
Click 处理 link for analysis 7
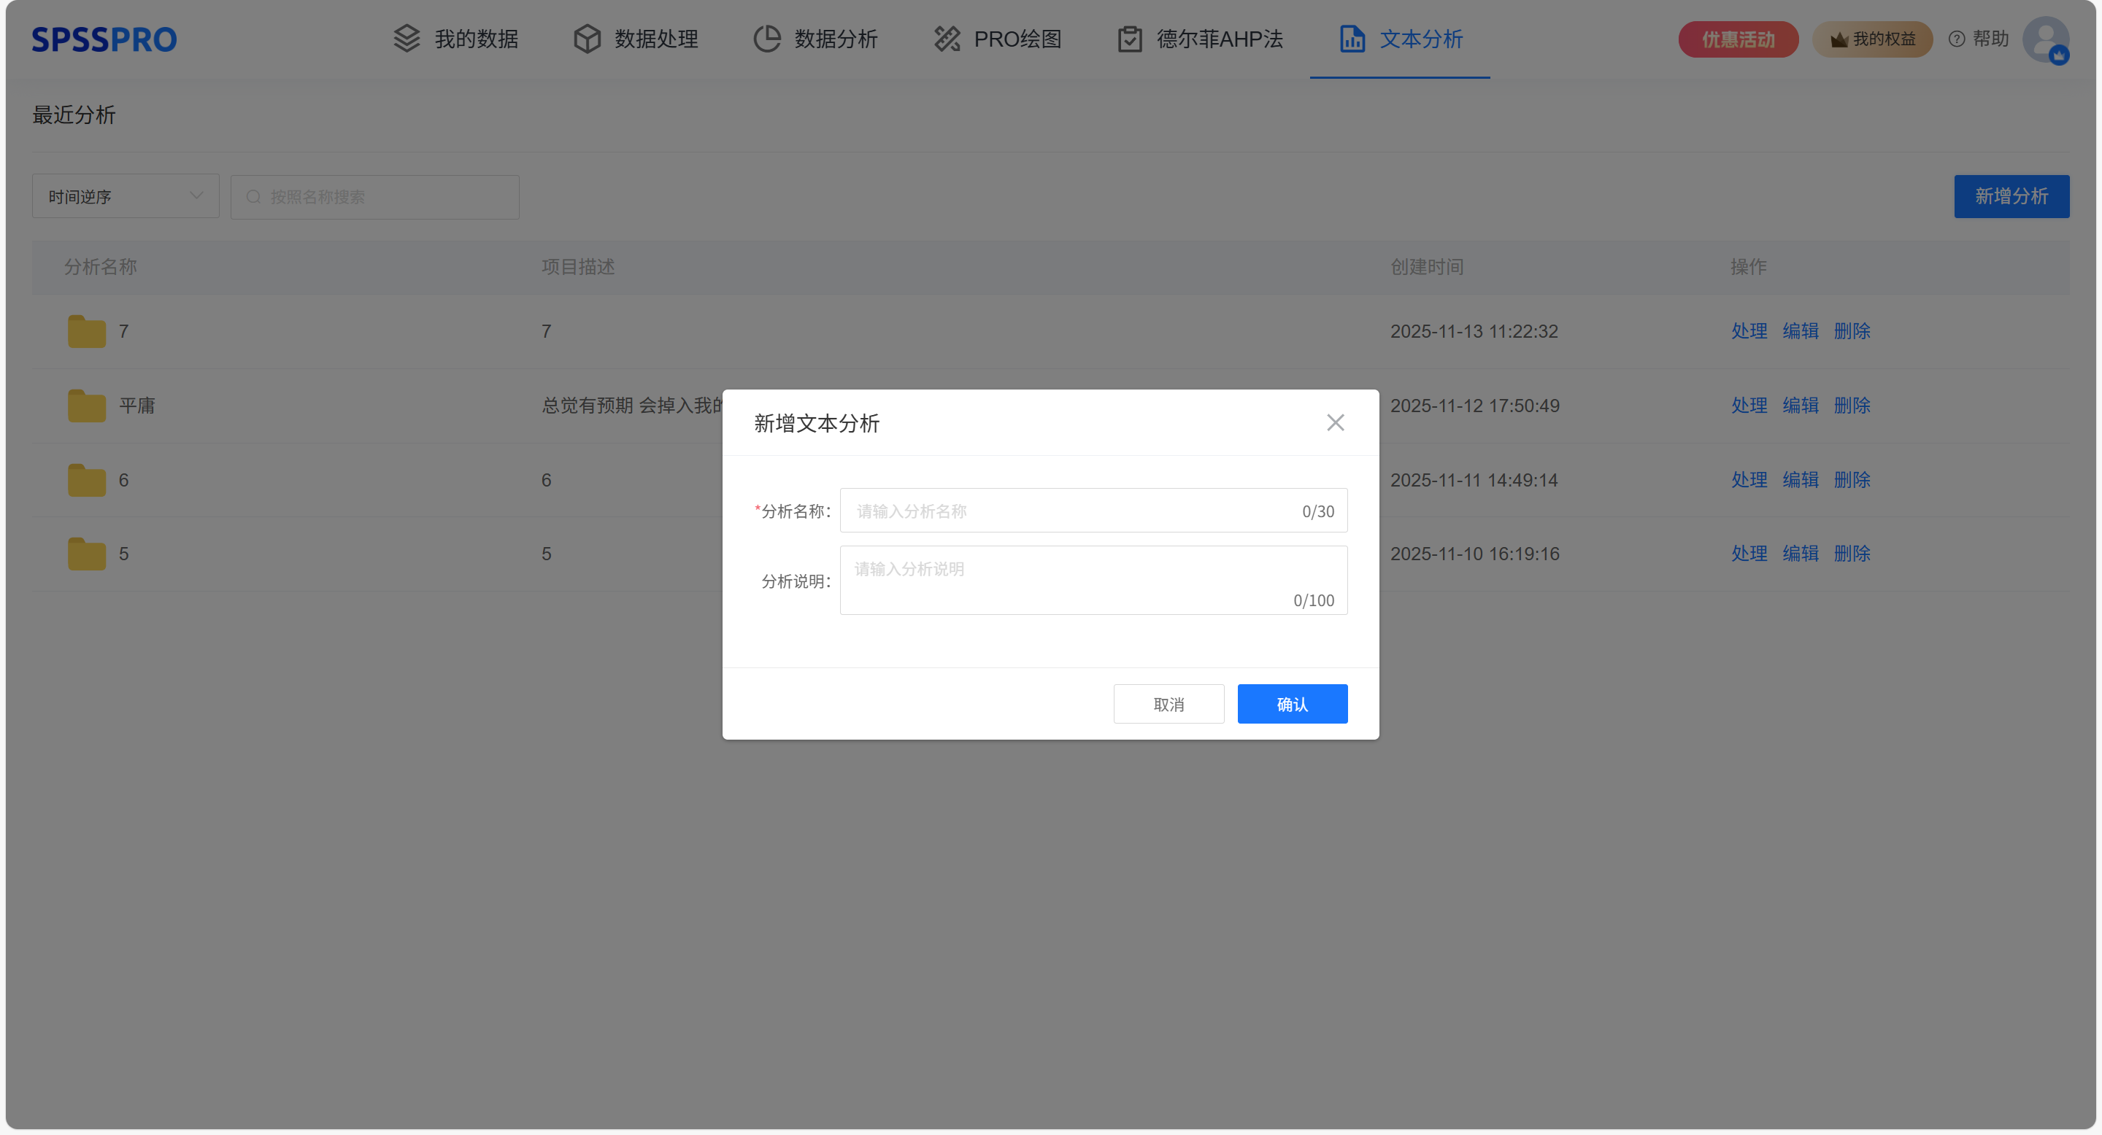tap(1748, 331)
